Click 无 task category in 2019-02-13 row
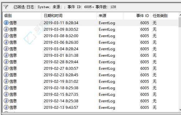The image size is (181, 115). click(155, 108)
